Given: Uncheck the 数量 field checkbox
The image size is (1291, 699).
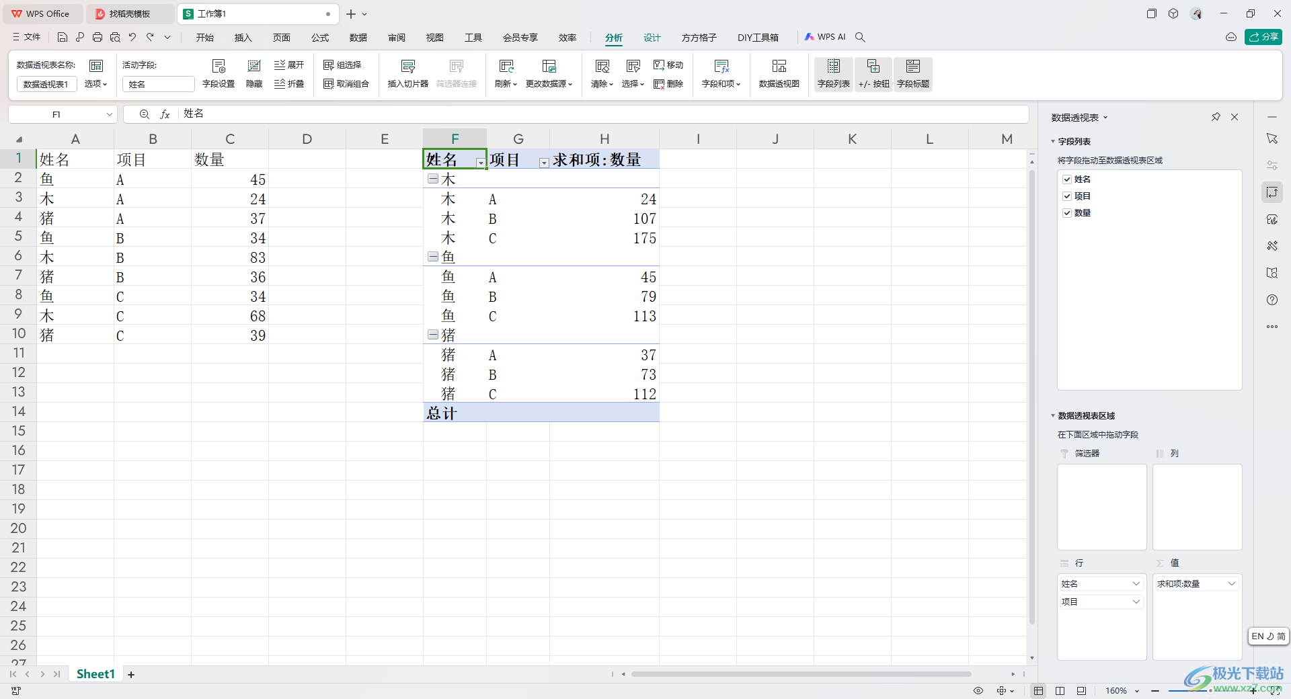Looking at the screenshot, I should point(1067,213).
